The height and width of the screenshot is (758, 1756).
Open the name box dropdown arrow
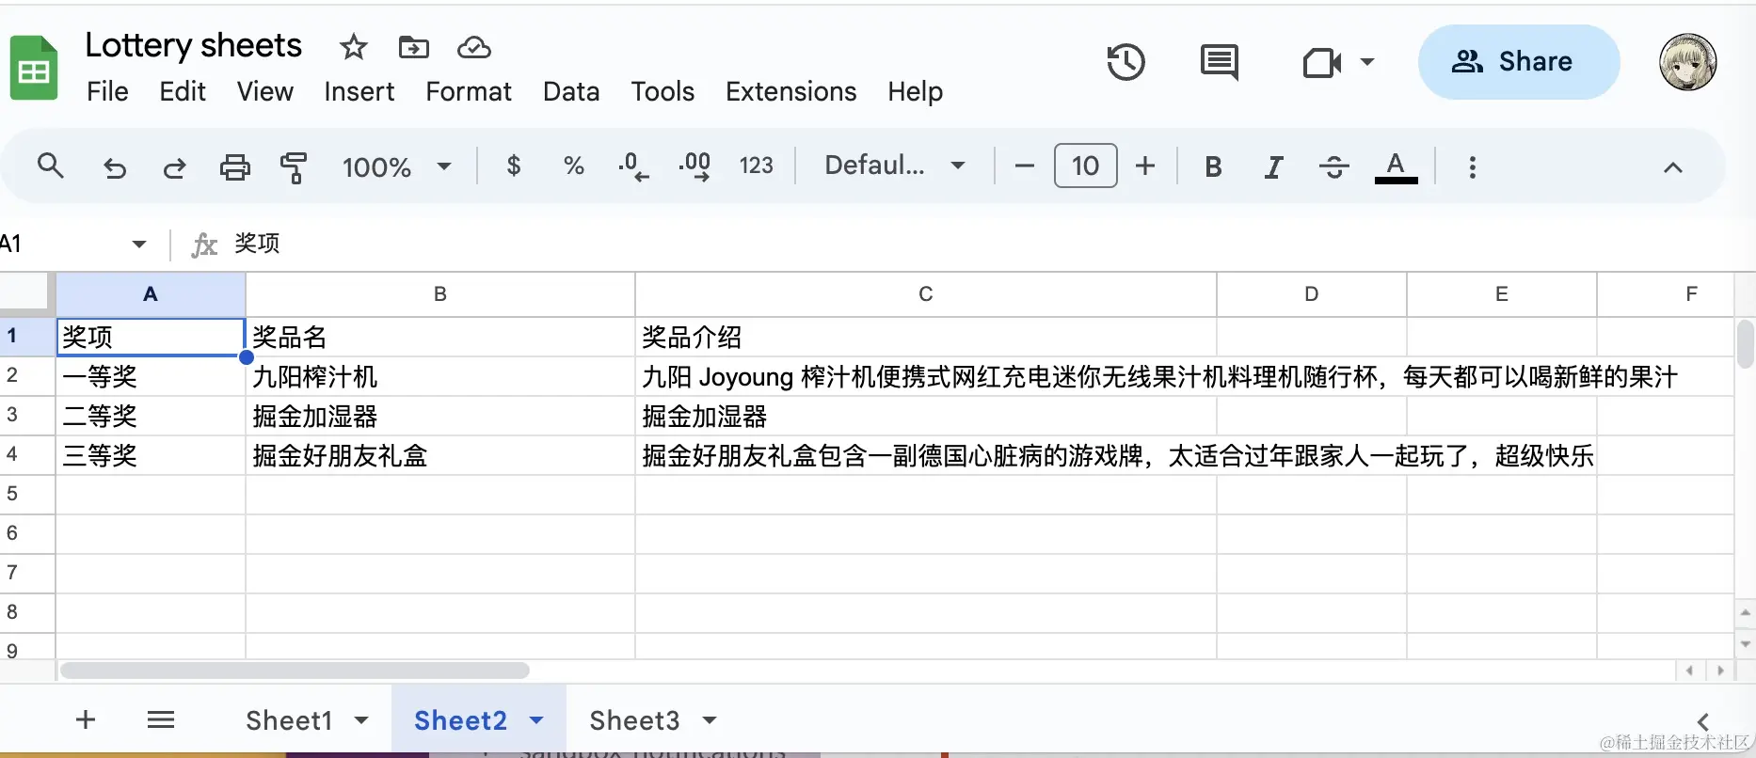(x=139, y=245)
